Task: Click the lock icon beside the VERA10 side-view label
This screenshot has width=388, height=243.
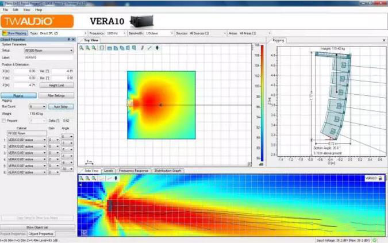Action: 381,178
